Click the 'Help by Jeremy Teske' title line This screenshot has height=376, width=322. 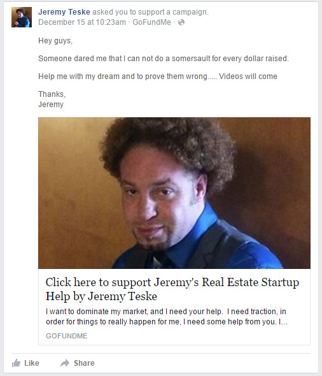pyautogui.click(x=101, y=296)
